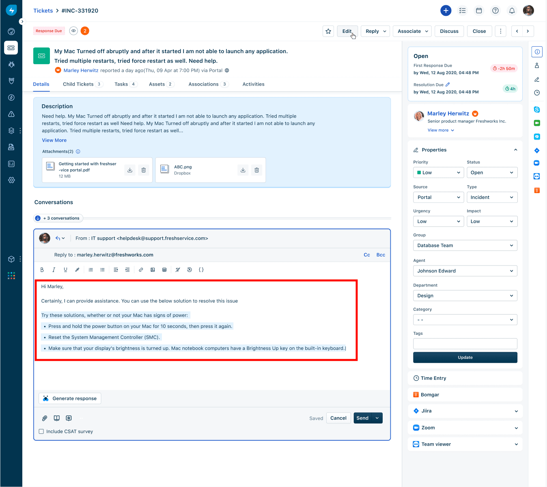Screen dimensions: 547x487
Task: Enable the Include CSAT survey checkbox
Action: click(x=41, y=431)
